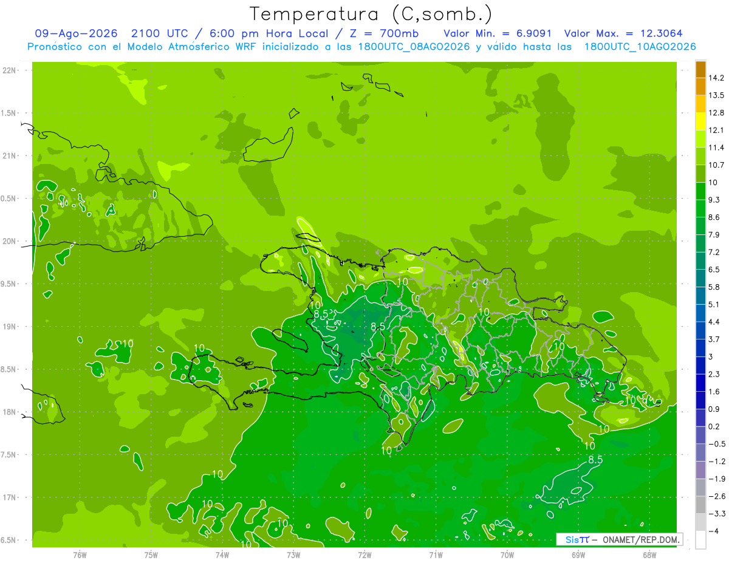Click the '71W' longitude label
Screen dimensions: 729x563
(436, 554)
